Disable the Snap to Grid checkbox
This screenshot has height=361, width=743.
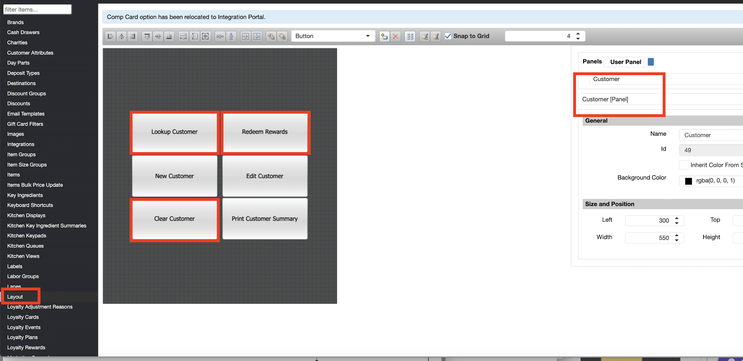448,36
